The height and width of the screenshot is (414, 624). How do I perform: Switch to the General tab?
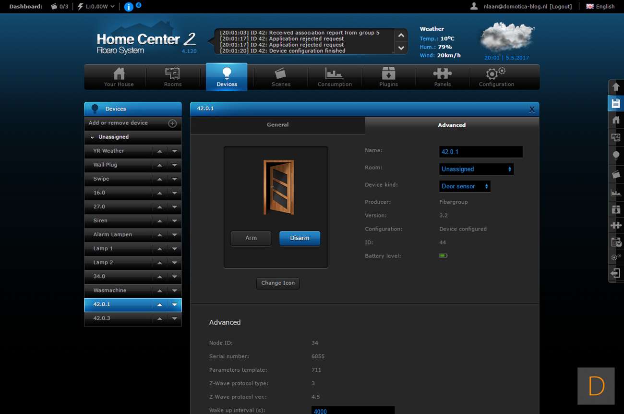click(277, 125)
